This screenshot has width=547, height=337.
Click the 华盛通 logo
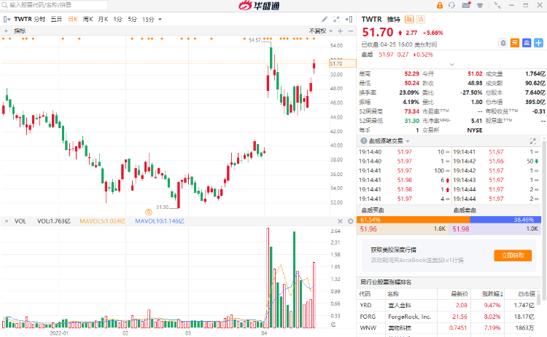[259, 5]
